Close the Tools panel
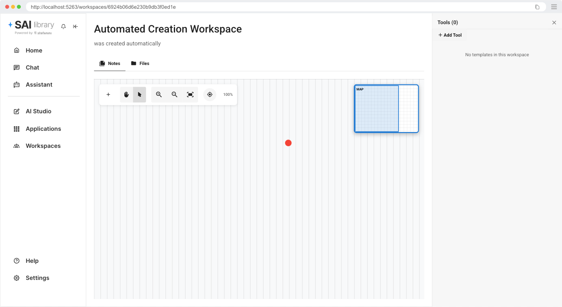Viewport: 562px width, 307px height. tap(554, 22)
